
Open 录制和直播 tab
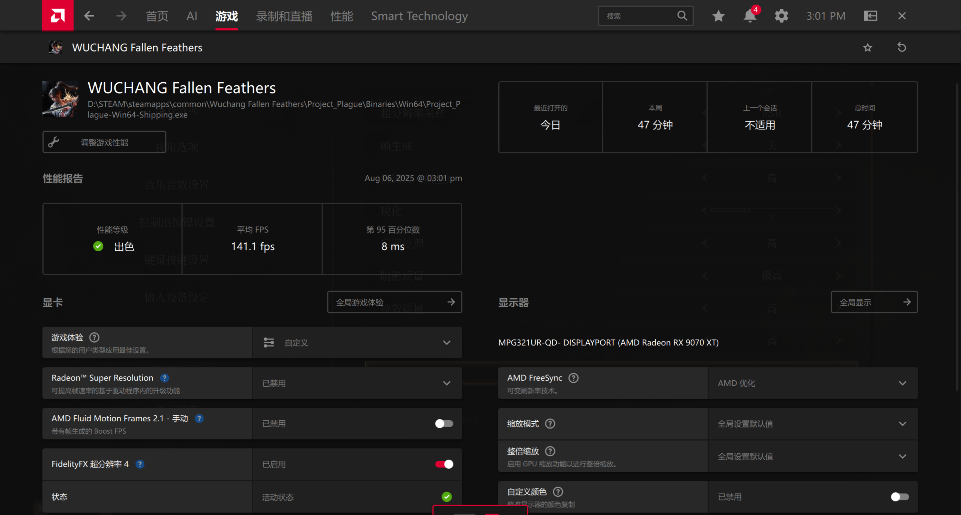click(x=284, y=16)
